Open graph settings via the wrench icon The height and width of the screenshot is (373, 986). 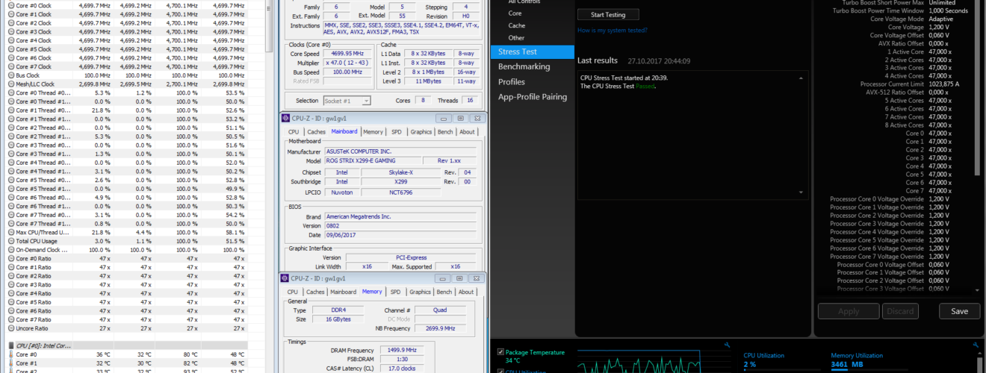(727, 345)
